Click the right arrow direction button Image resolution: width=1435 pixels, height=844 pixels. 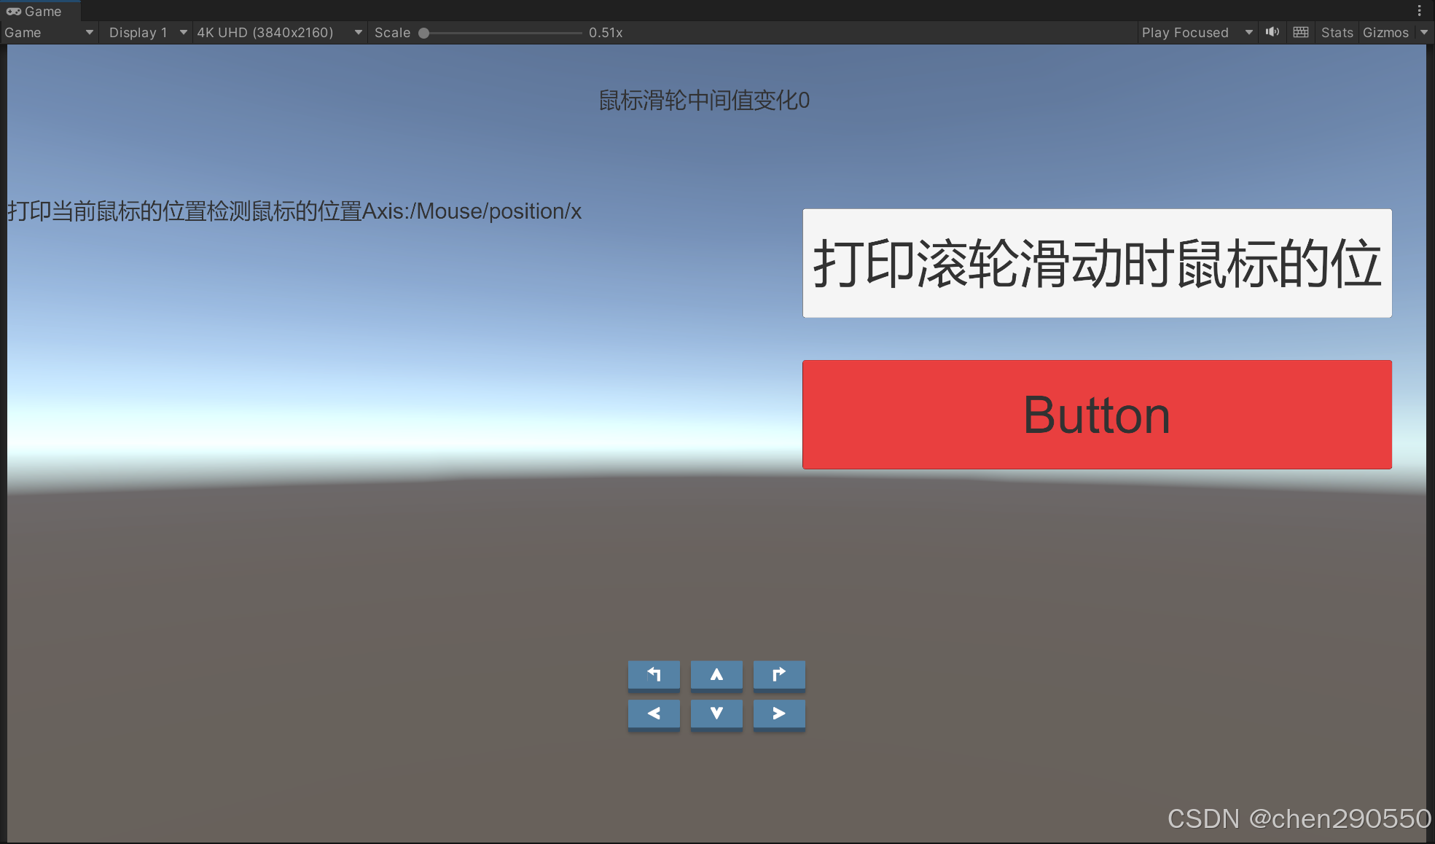[x=779, y=714]
